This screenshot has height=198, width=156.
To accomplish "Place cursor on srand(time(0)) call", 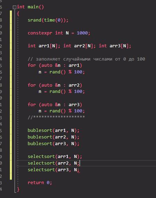I will 48,20.
